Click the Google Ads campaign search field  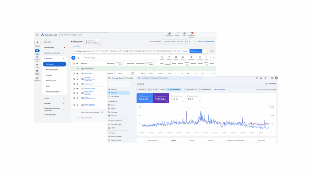84,35
